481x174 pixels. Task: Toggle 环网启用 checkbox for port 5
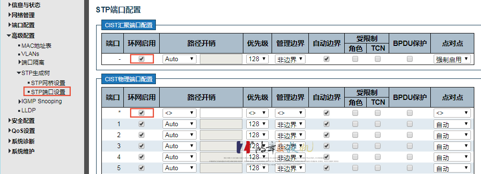point(142,168)
